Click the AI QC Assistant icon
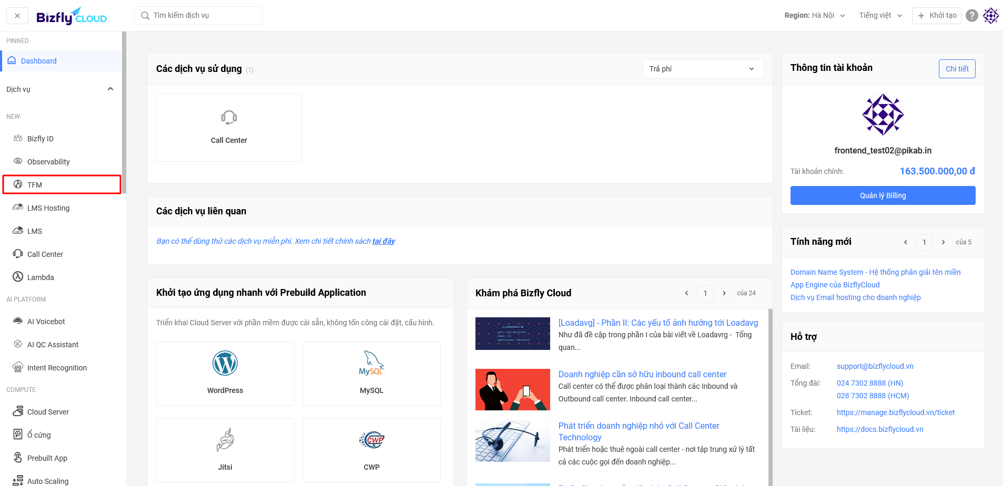Viewport: 1003px width, 486px height. (18, 344)
